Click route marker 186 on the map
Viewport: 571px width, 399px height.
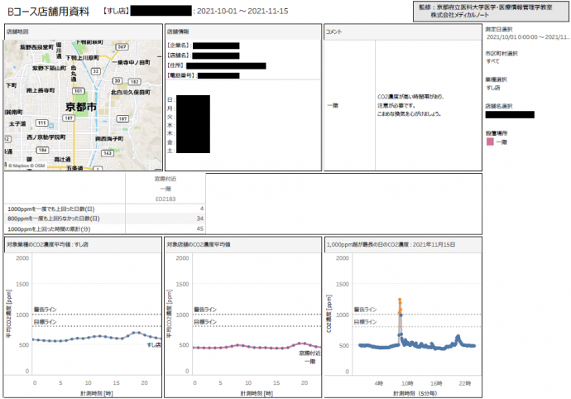42,150
